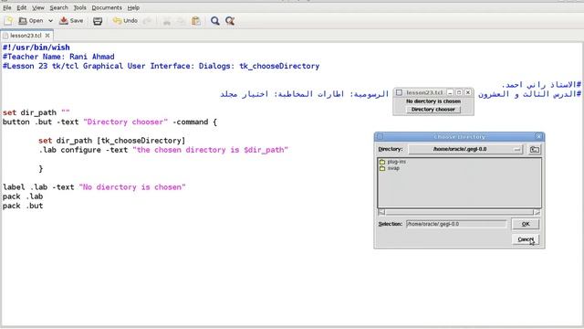Save the current file from the toolbar
Image resolution: width=584 pixels, height=329 pixels.
(71, 21)
